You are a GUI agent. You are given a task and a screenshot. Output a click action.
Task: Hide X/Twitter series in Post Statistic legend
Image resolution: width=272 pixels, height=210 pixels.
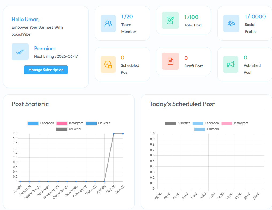pos(69,129)
